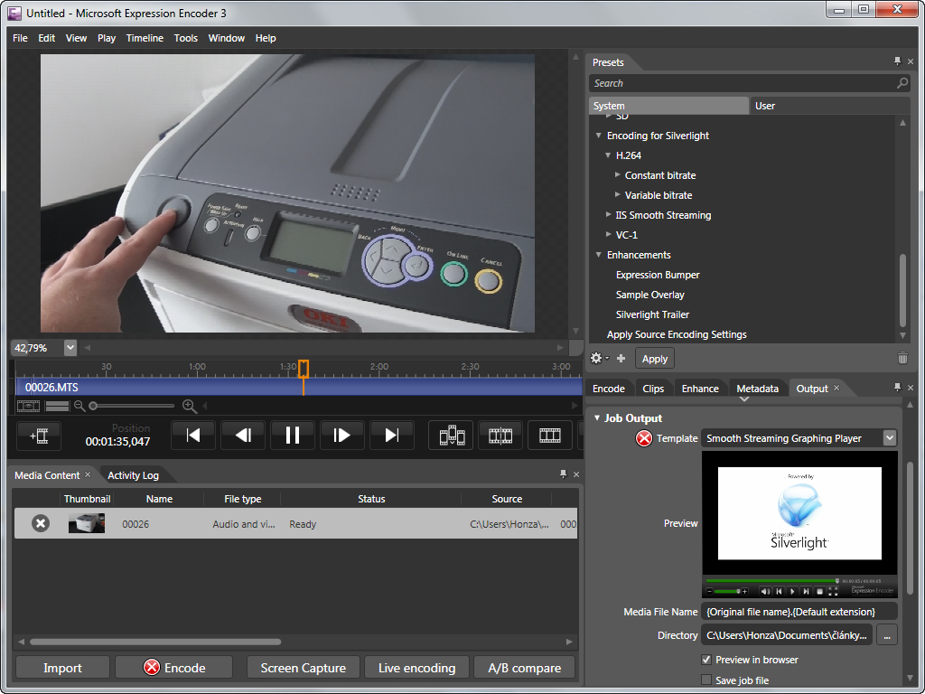The image size is (925, 694).
Task: Launch Screen Capture
Action: (304, 668)
